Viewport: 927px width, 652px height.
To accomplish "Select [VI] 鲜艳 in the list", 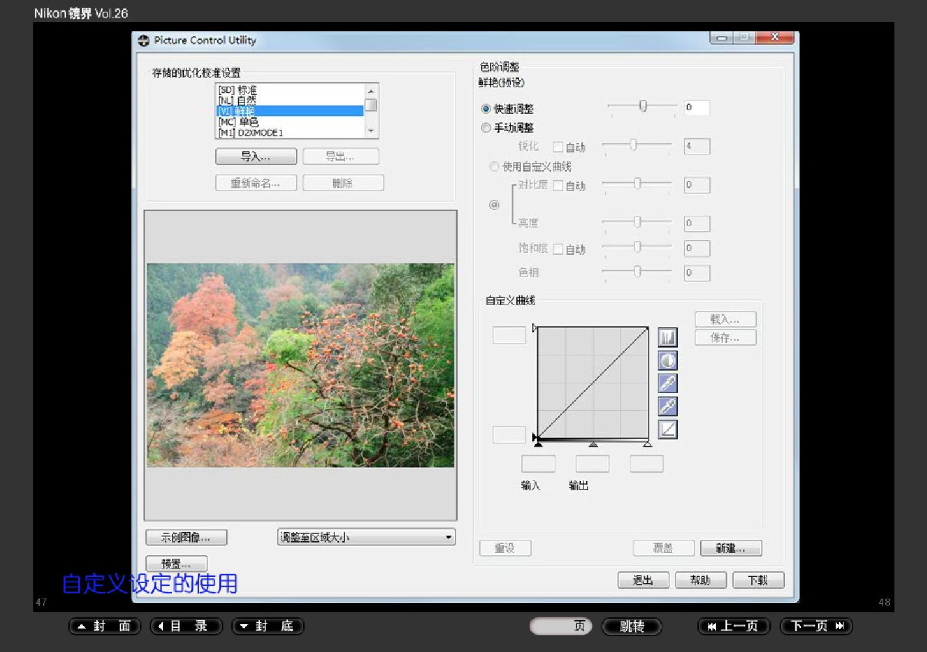I will coord(289,111).
